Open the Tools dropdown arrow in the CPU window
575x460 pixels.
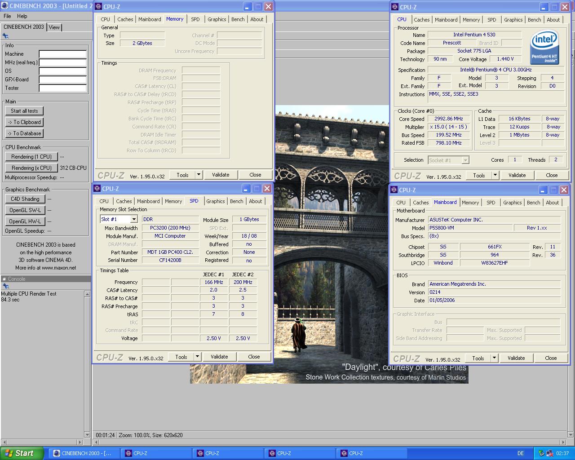[x=495, y=175]
